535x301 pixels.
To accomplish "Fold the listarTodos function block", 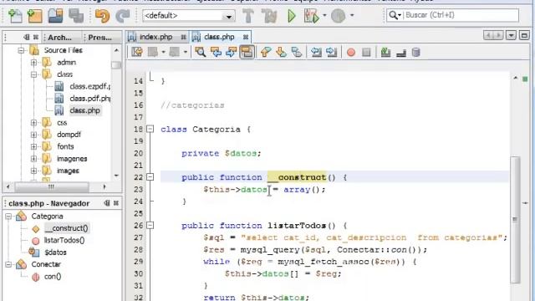I will [150, 225].
